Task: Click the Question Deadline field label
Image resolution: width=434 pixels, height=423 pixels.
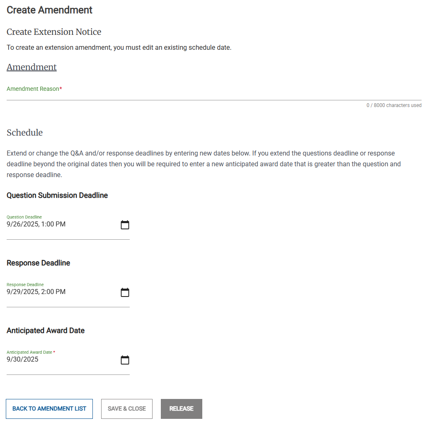Action: [x=24, y=216]
